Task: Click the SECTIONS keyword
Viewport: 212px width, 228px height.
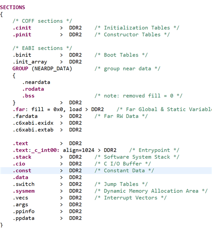Action: tap(12, 7)
